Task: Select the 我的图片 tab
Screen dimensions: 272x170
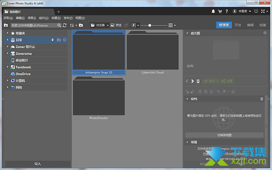Action: pyautogui.click(x=29, y=12)
